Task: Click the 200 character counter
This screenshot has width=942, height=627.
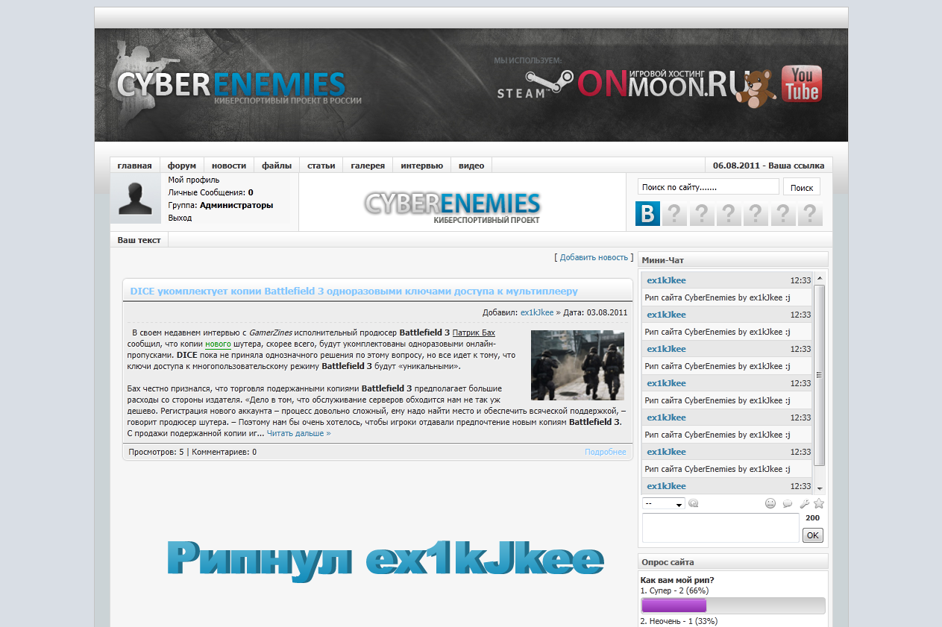Action: point(813,517)
